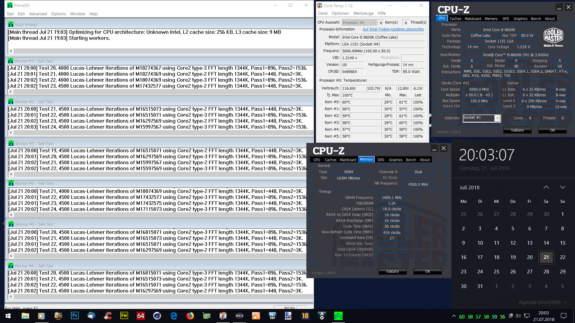575x323 pixels.
Task: Launch Firefox from the taskbar
Action: [190, 316]
